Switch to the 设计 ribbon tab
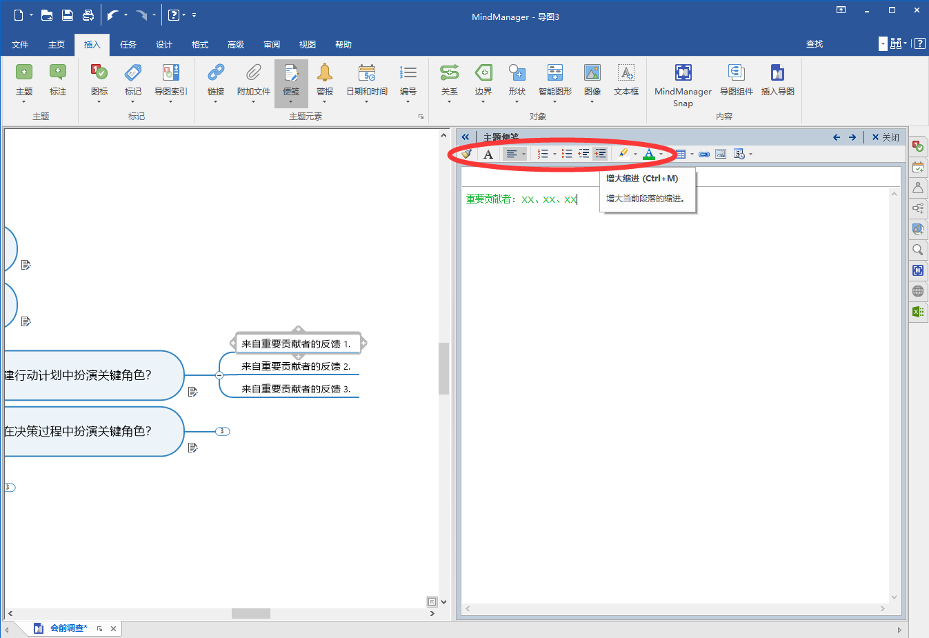Image resolution: width=929 pixels, height=638 pixels. 164,44
